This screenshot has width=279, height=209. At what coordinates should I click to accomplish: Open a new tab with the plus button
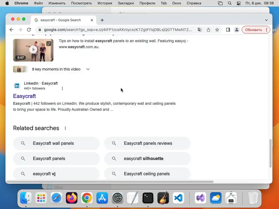102,20
